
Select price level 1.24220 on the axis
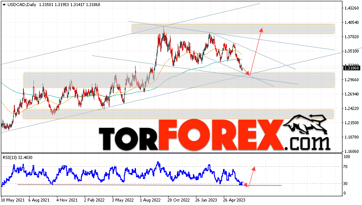352,108
